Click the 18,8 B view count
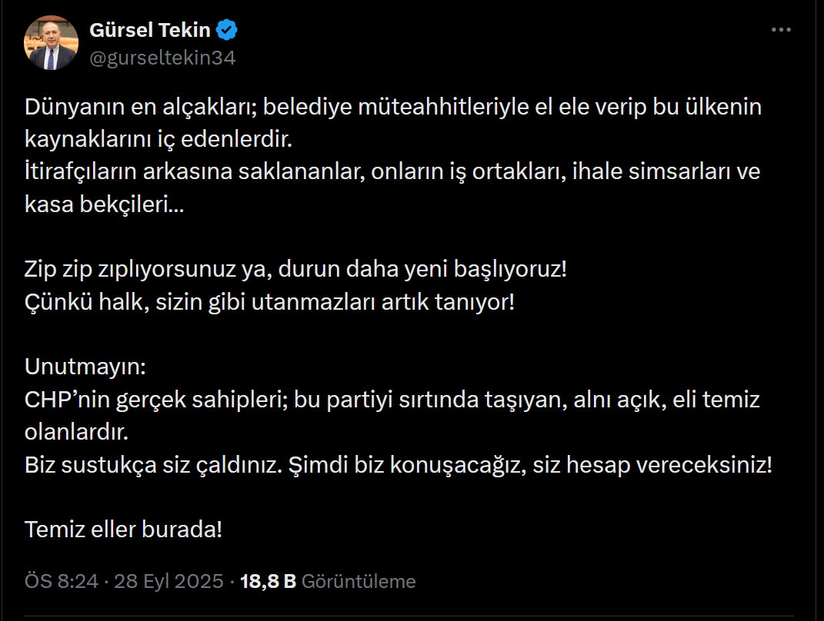 coord(268,582)
